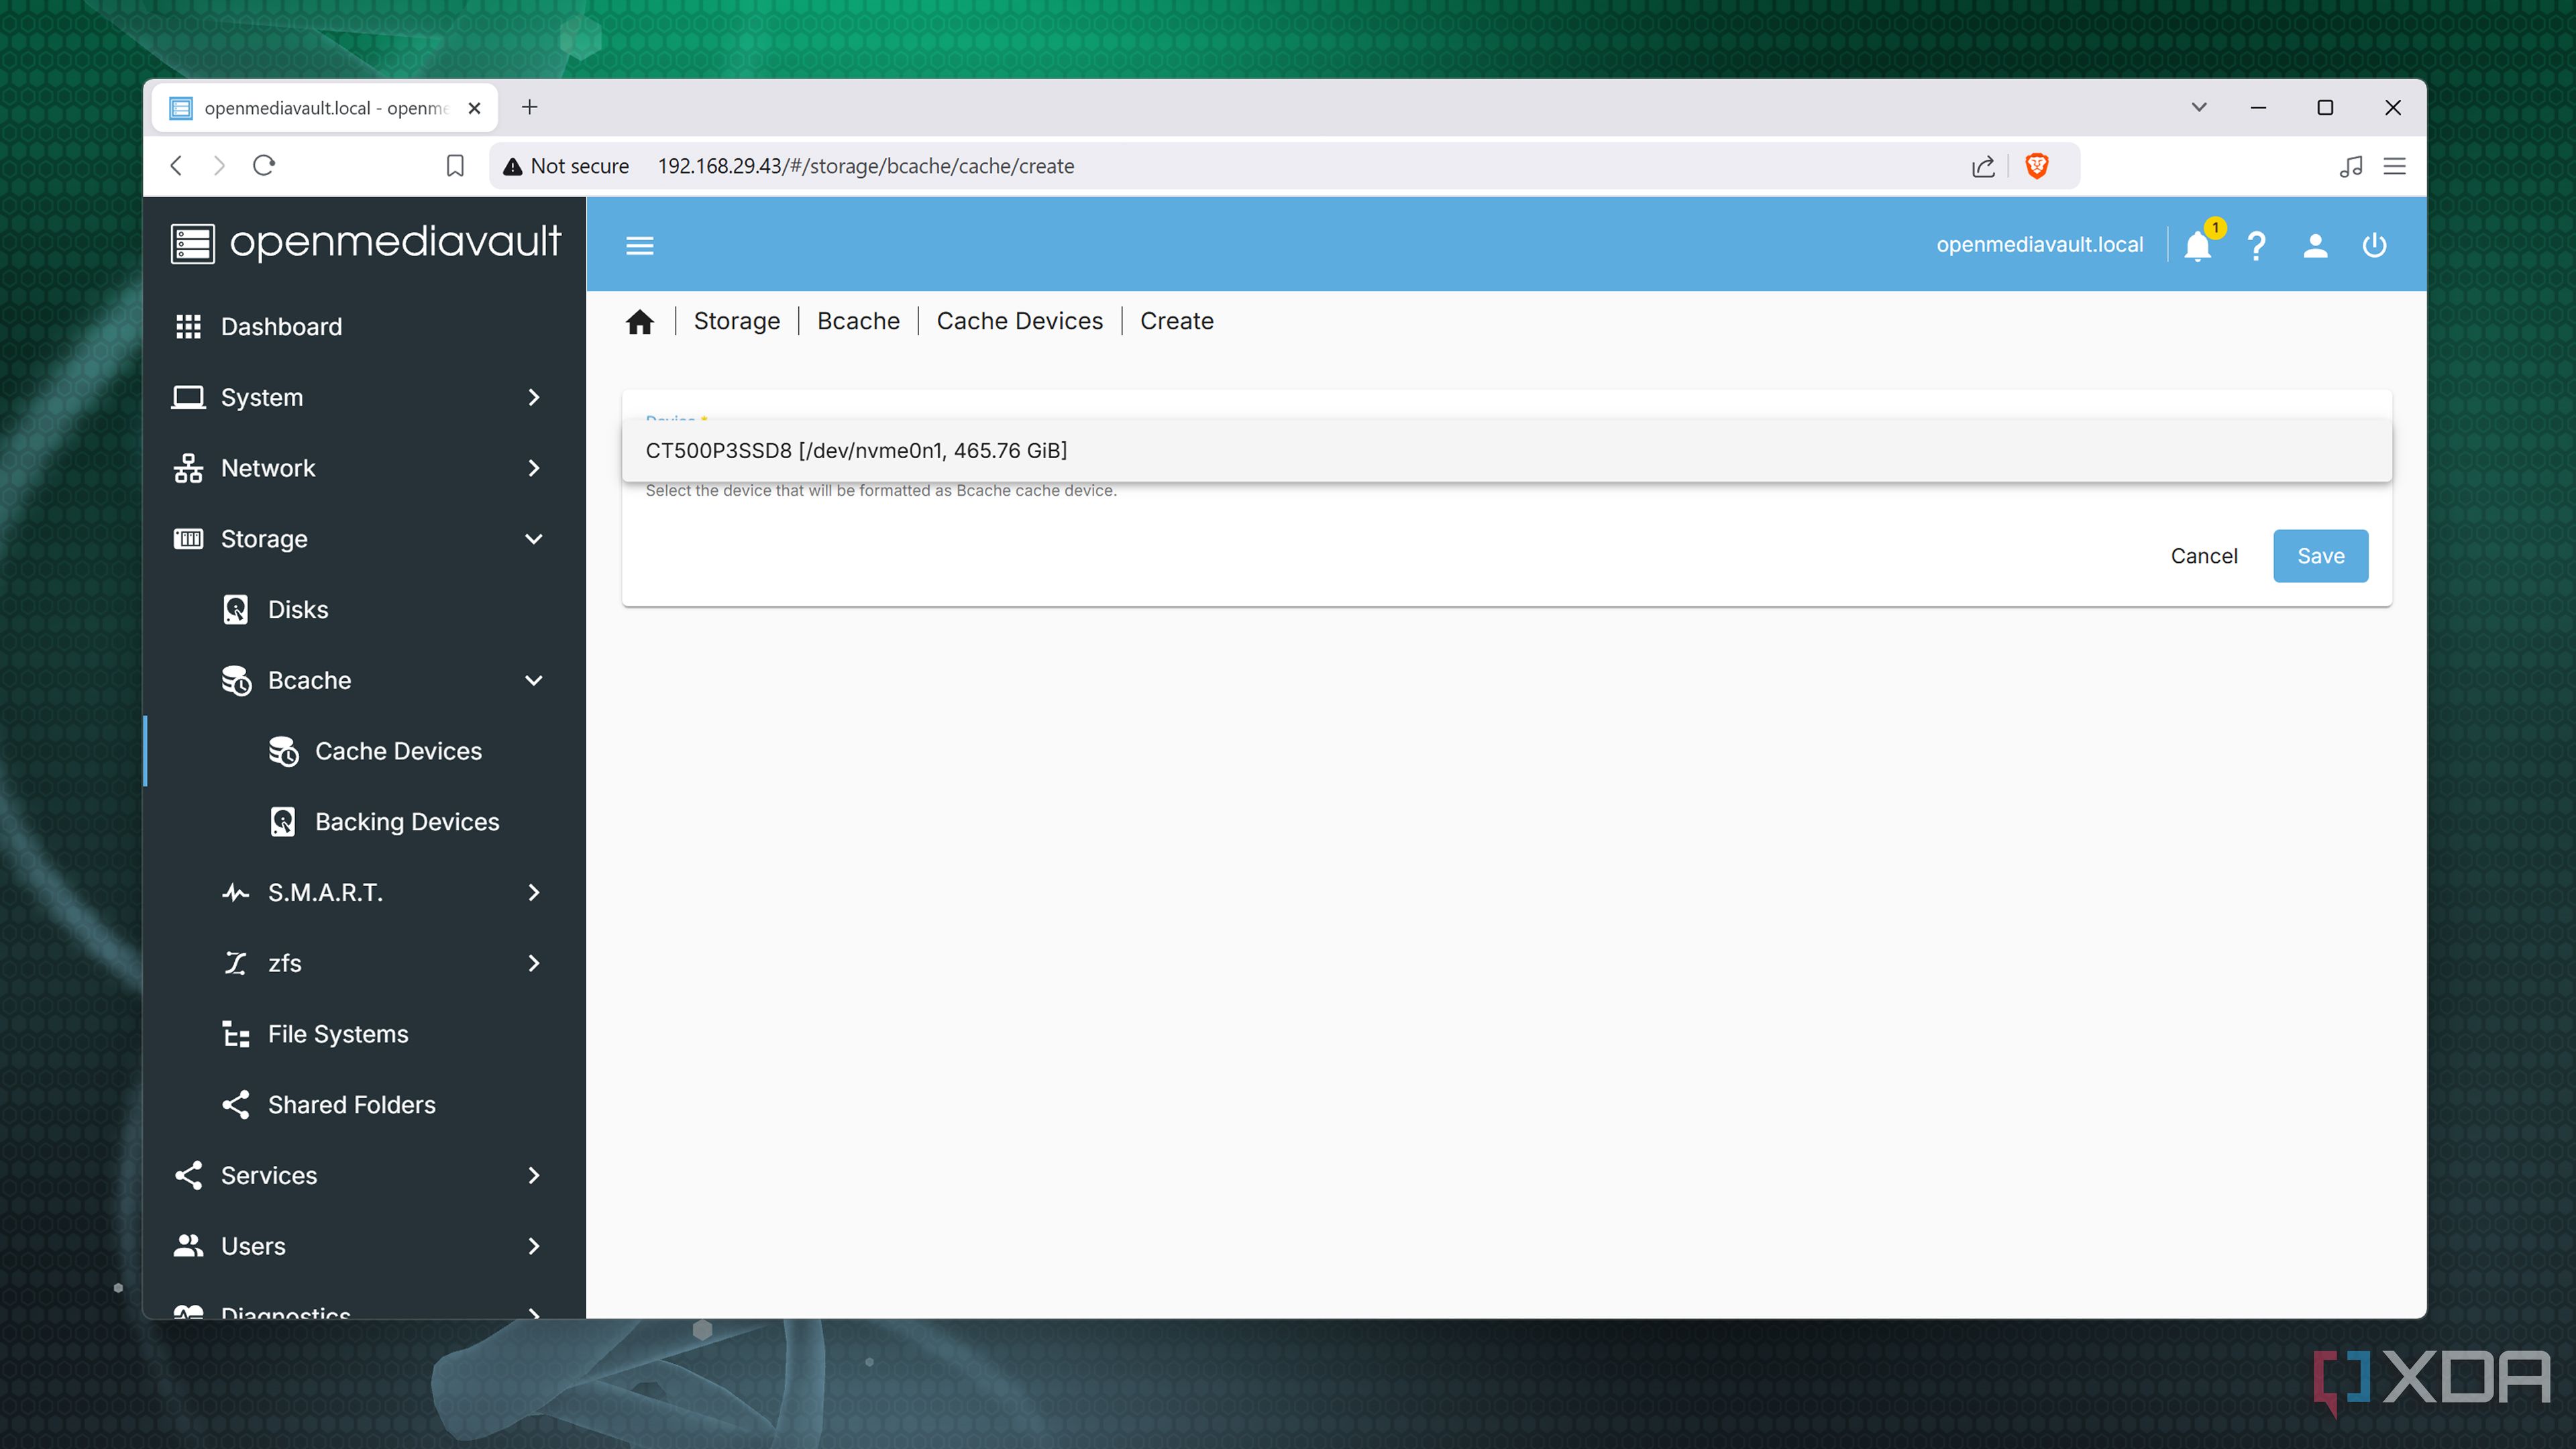Open the browser main menu icon

click(x=2394, y=166)
